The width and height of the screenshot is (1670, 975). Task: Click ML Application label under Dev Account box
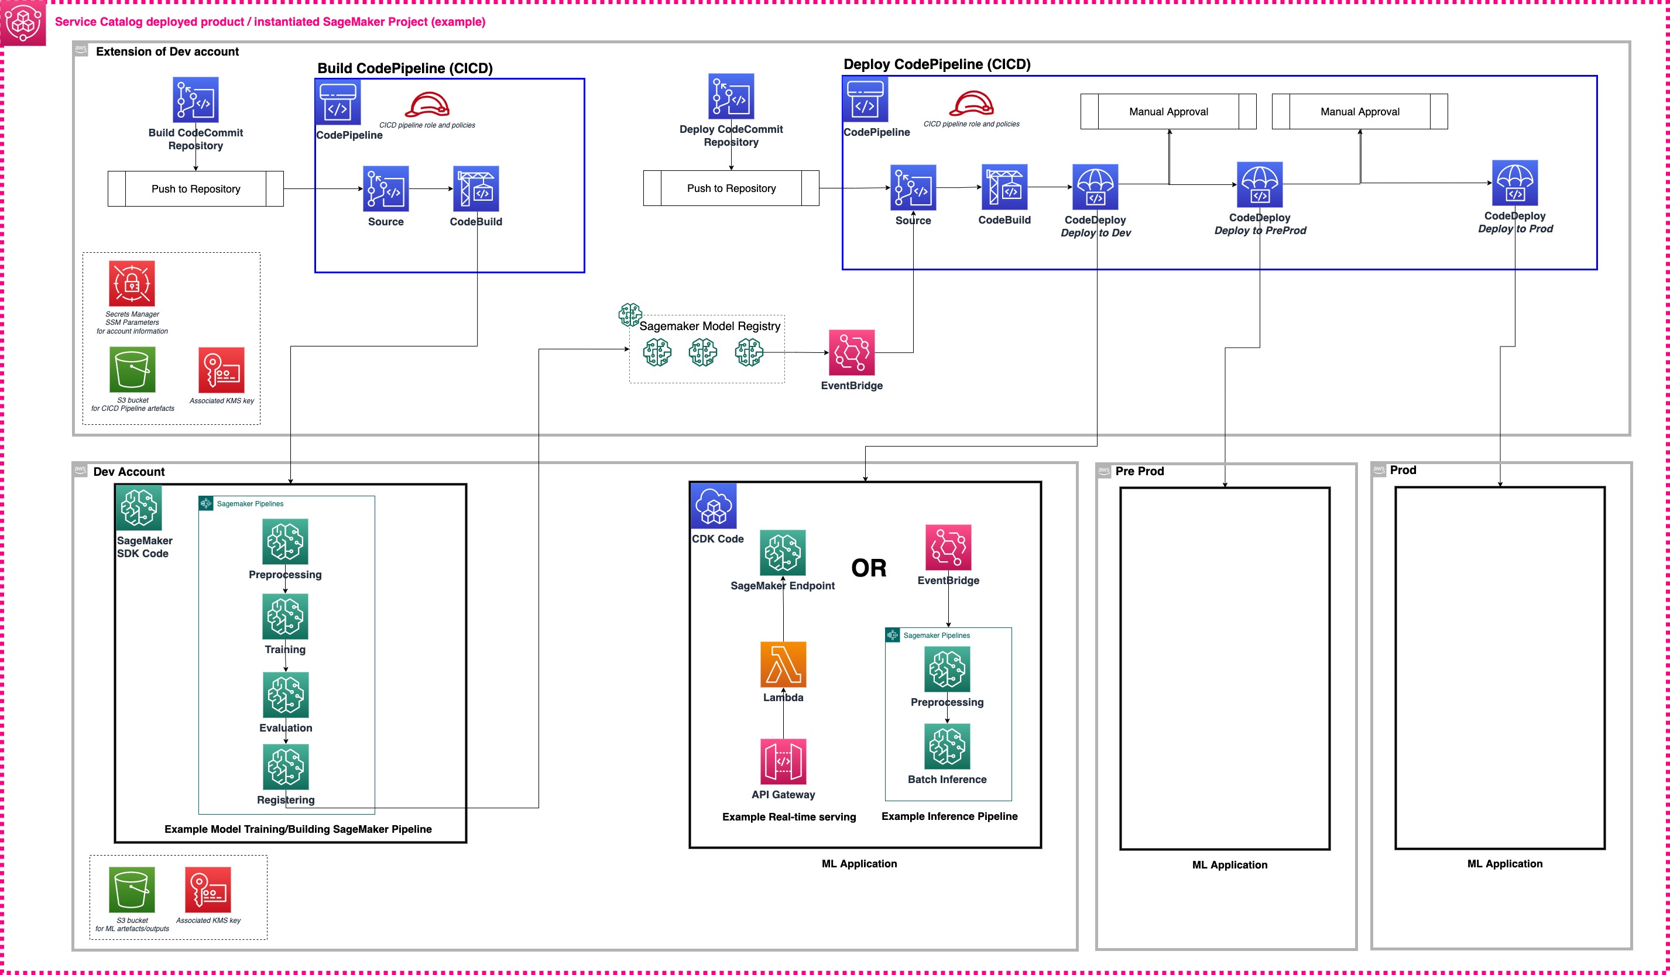(x=859, y=864)
